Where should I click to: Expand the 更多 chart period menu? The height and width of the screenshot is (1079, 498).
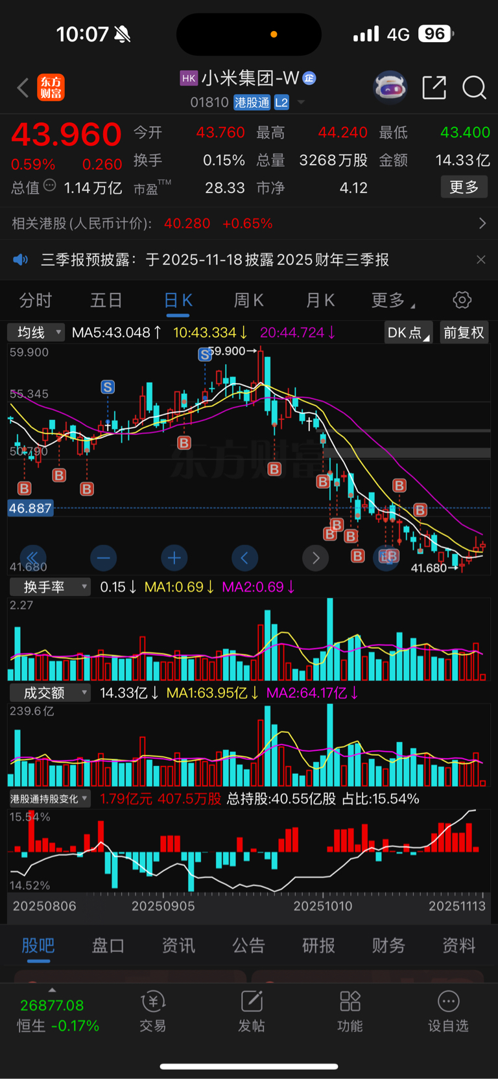pos(393,300)
